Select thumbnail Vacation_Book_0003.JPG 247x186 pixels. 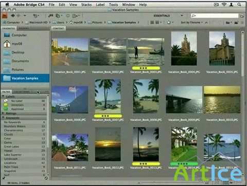coord(146,52)
